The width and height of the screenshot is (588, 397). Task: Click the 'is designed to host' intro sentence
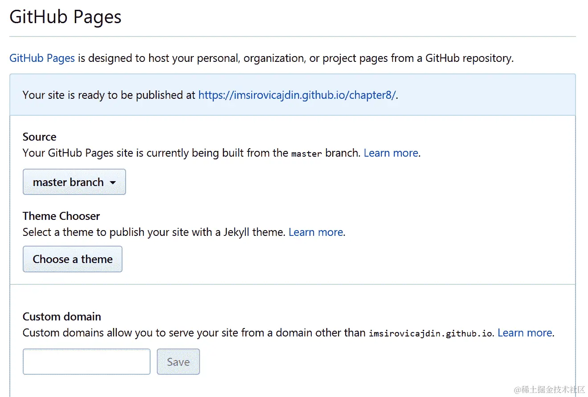click(294, 58)
